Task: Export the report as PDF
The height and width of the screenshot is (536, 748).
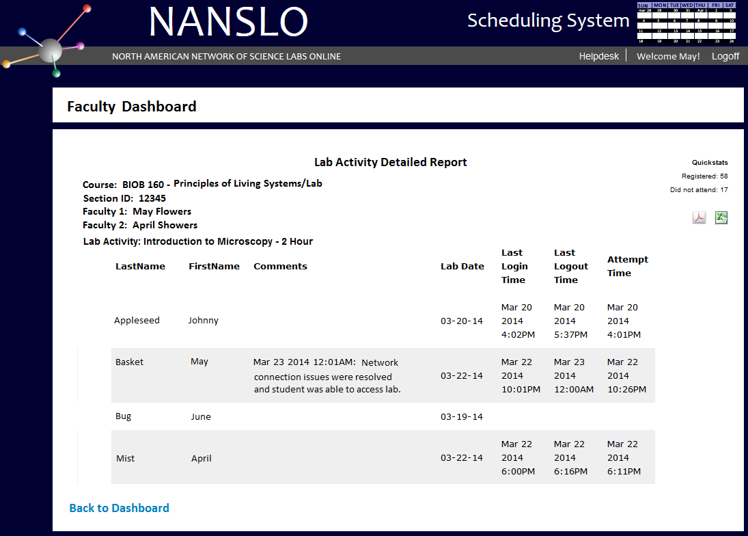Action: tap(699, 217)
